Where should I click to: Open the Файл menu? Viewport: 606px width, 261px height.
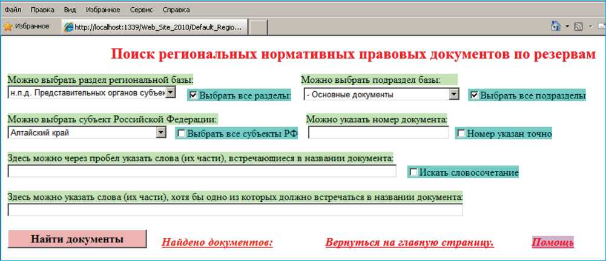coord(13,9)
